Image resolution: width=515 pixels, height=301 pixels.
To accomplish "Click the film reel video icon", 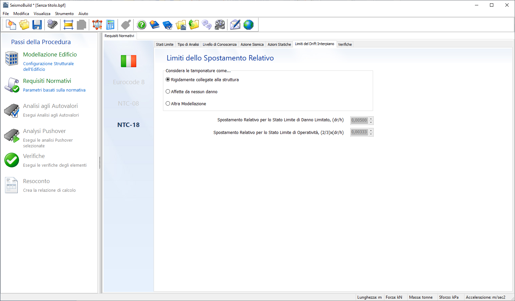I will (x=220, y=25).
